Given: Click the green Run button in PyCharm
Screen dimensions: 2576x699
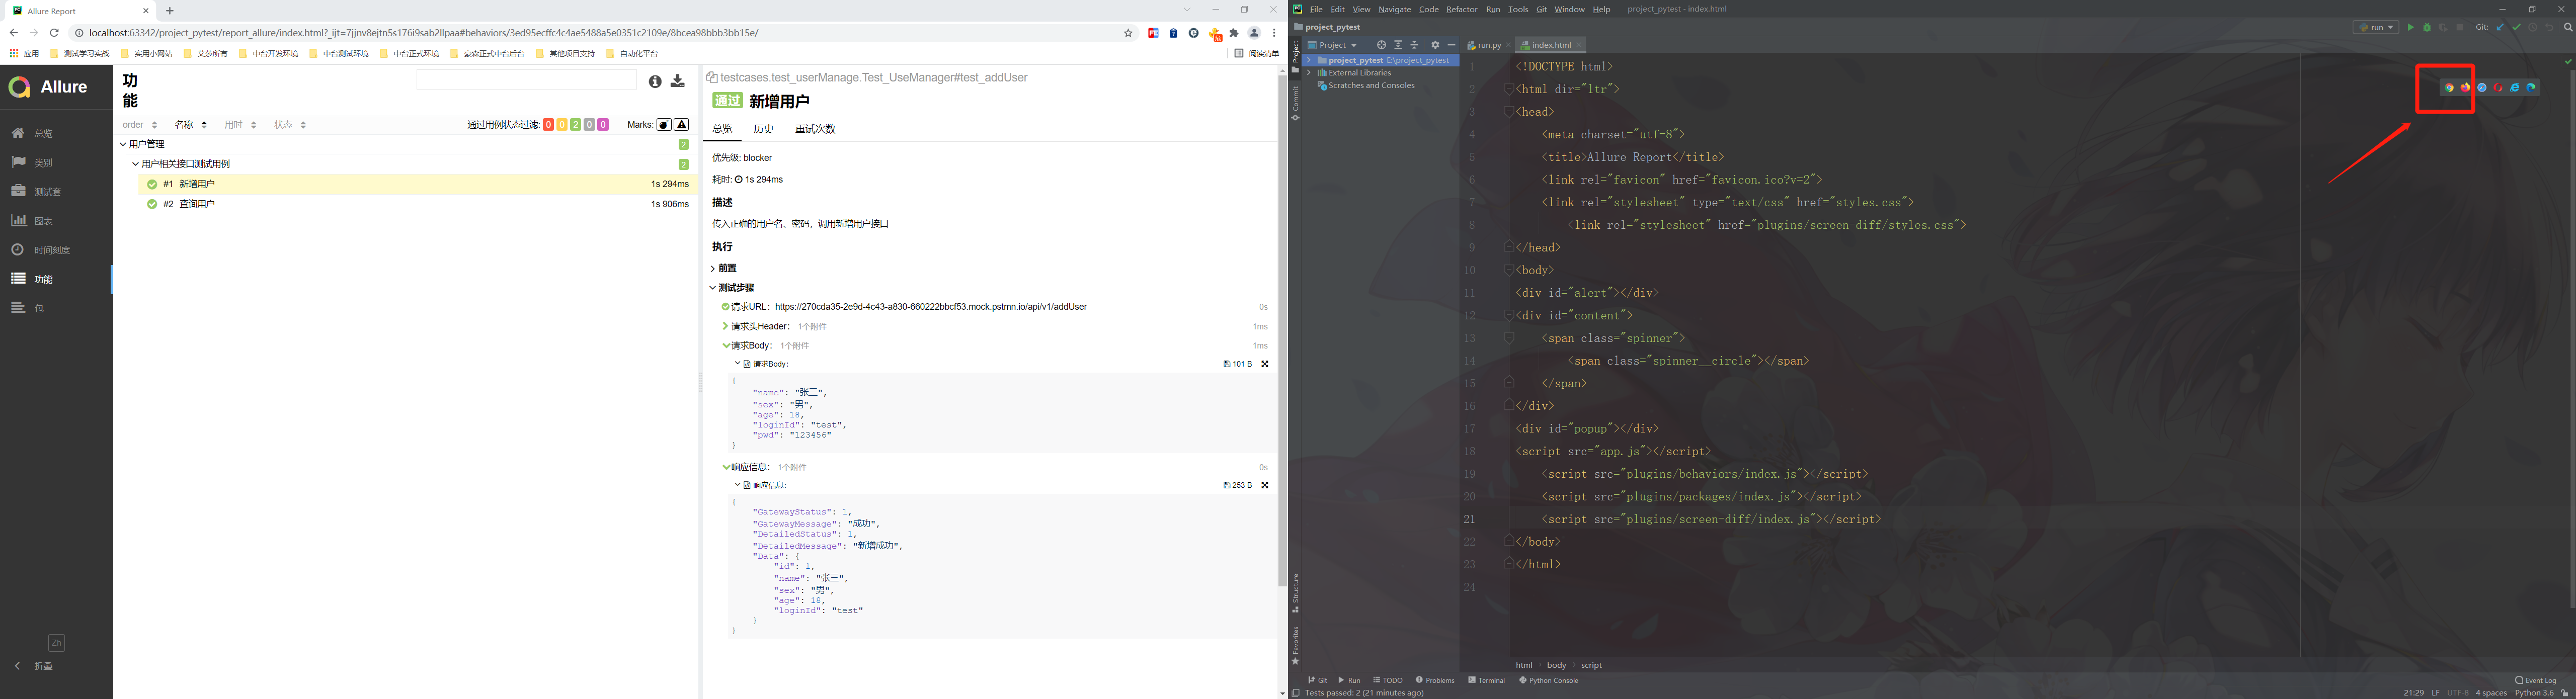Looking at the screenshot, I should pyautogui.click(x=2410, y=28).
